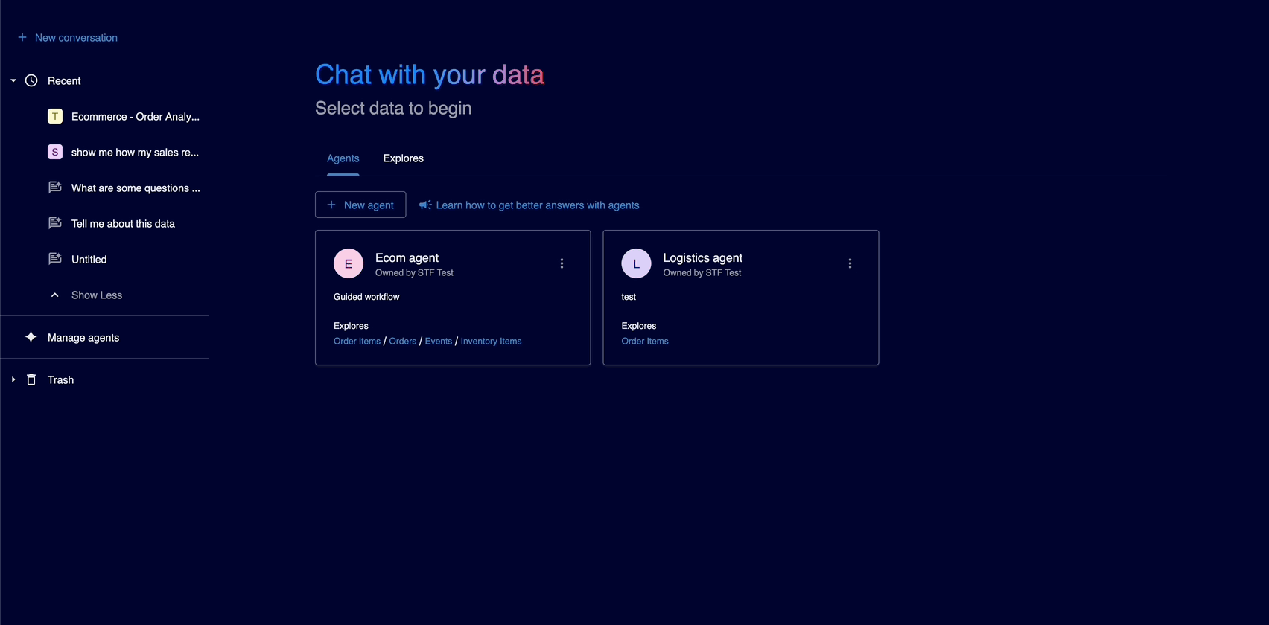Click the plus icon for New conversation

(x=22, y=37)
